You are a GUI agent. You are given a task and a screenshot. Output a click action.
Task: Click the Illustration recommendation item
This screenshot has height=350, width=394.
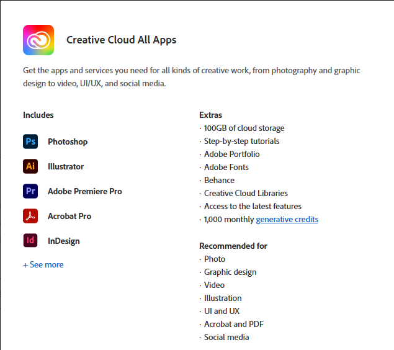pos(223,298)
